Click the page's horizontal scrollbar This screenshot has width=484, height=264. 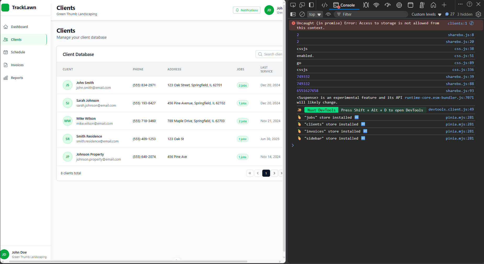(x=128, y=261)
